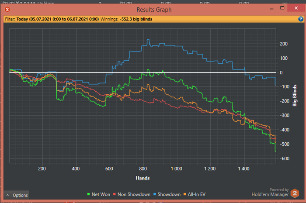Click the 1 000 label on the x-axis

click(177, 169)
